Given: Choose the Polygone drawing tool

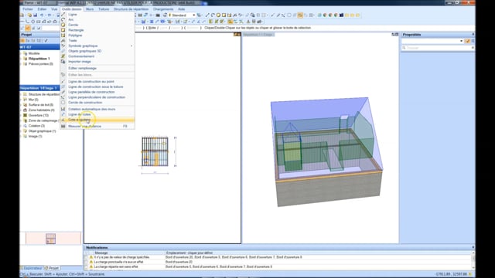Looking at the screenshot, I should (x=75, y=36).
